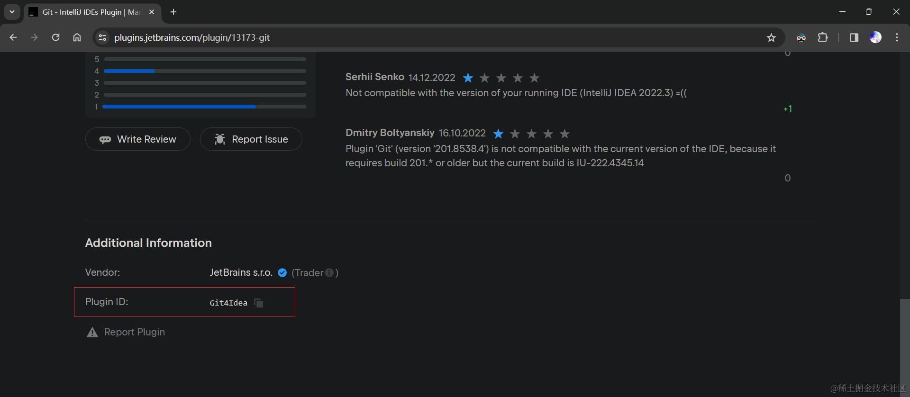910x397 pixels.
Task: Click the +1 vote on Serhii Senko's review
Action: 788,108
